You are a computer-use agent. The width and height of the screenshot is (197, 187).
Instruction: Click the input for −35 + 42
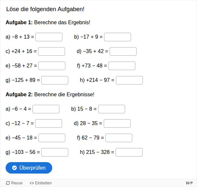[x=123, y=51]
